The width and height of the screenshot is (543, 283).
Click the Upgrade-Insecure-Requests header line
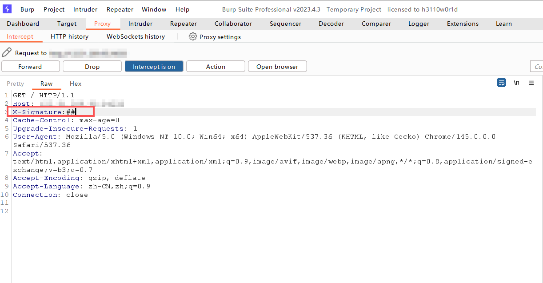pyautogui.click(x=75, y=128)
